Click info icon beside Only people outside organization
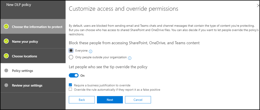Viewport: 260px width, 110px height. point(130,58)
